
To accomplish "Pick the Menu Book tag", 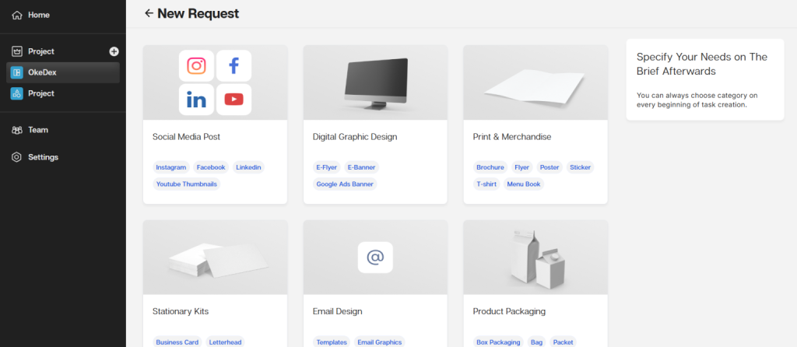I will (524, 184).
